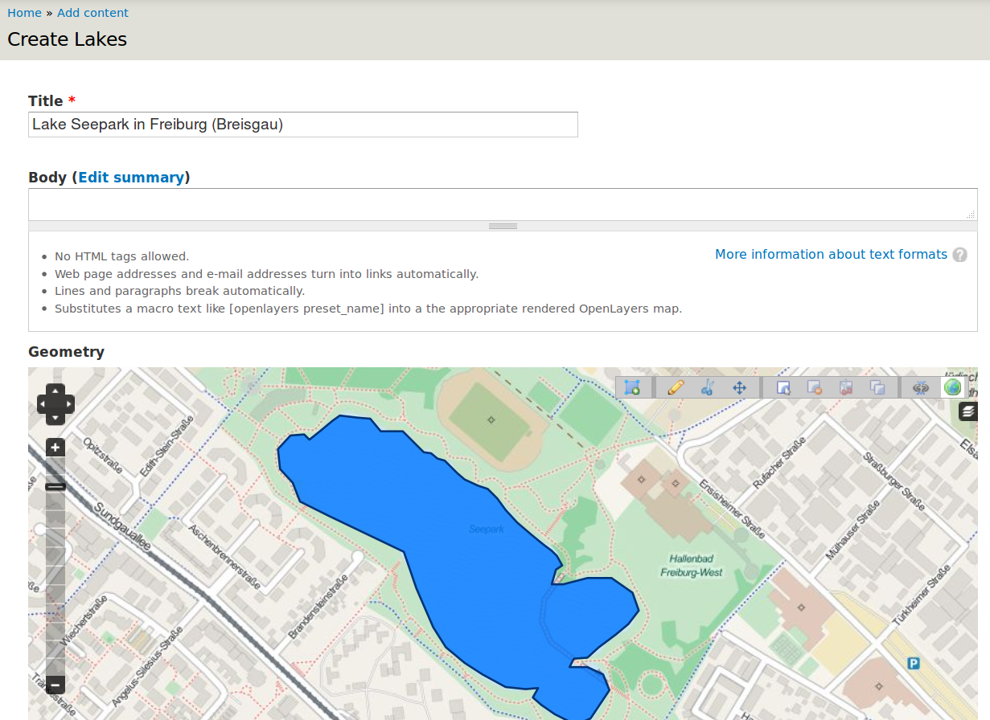The image size is (990, 720).
Task: Open the map layer switcher
Action: click(x=968, y=411)
